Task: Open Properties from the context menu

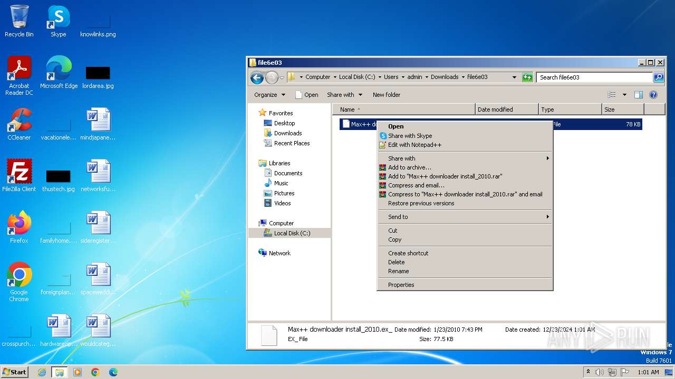Action: click(x=465, y=285)
